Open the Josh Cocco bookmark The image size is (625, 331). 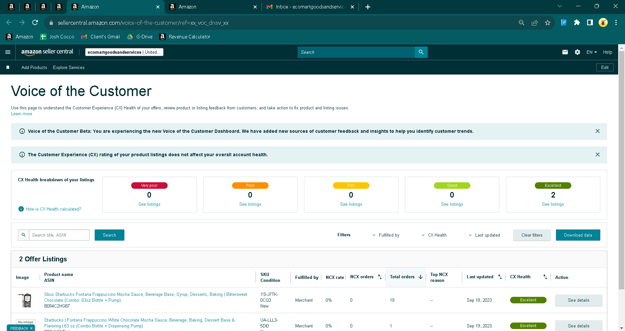pyautogui.click(x=57, y=37)
